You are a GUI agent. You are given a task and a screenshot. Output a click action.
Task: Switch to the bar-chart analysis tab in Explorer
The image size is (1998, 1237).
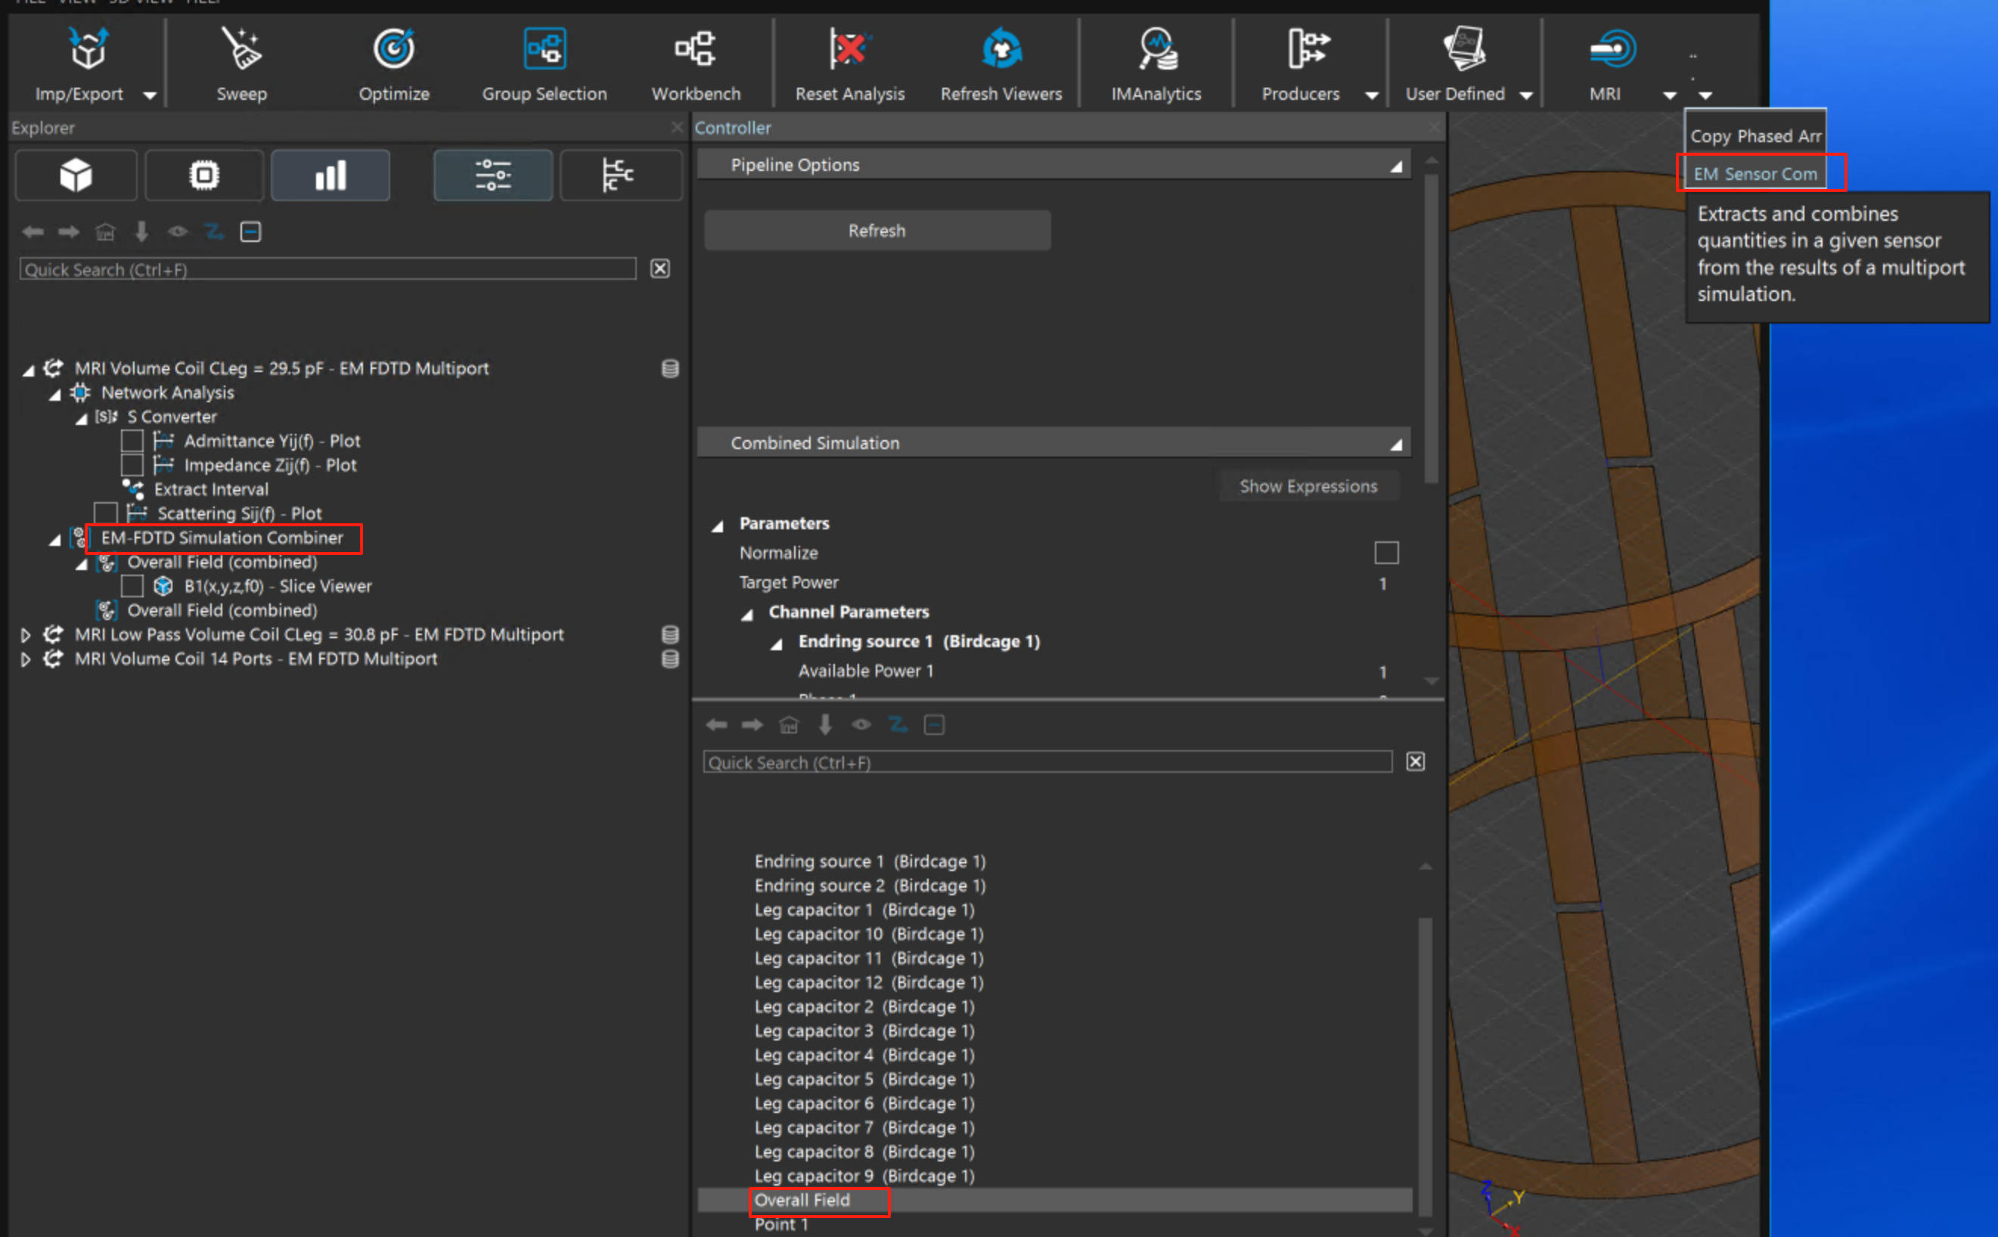click(330, 175)
